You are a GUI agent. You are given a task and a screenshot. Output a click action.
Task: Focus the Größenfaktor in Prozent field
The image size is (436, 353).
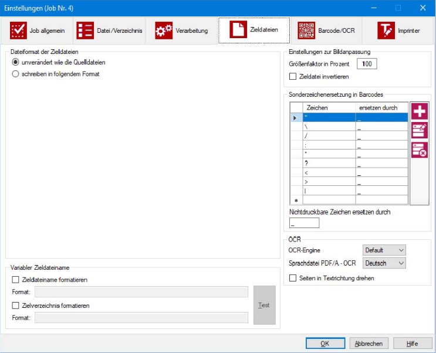pos(367,64)
